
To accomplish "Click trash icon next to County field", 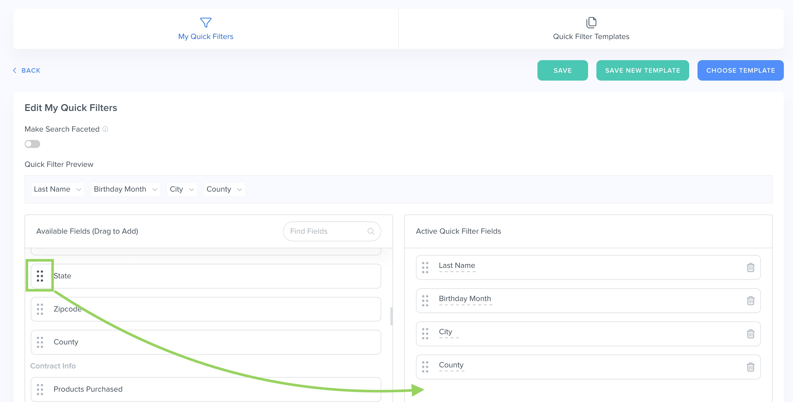I will click(750, 367).
